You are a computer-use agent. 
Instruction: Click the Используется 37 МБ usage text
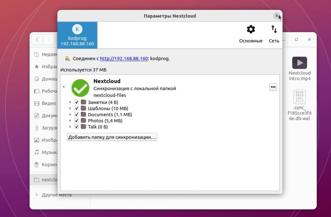[x=83, y=70]
